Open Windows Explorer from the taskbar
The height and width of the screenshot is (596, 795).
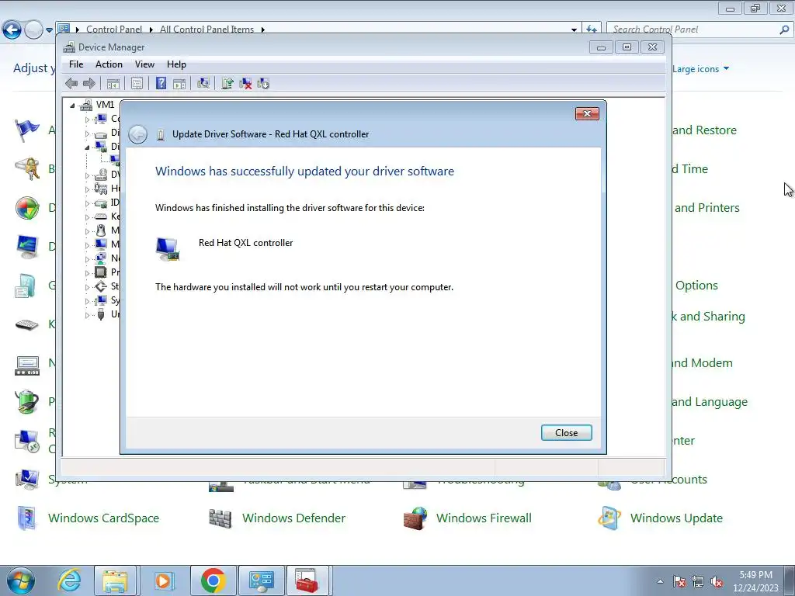[115, 580]
